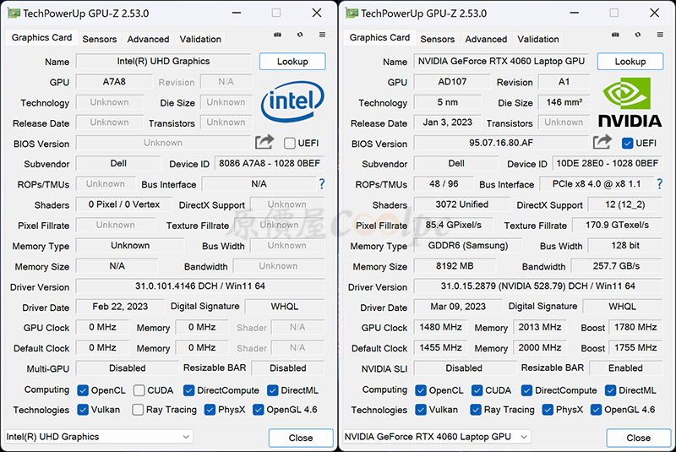Switch to Validation tab in NVIDIA window

pos(538,39)
